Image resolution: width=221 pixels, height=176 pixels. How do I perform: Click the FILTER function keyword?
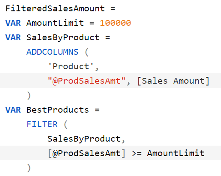tap(42, 124)
